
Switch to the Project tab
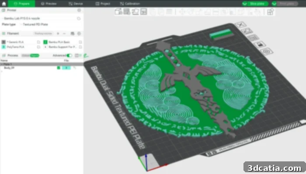pyautogui.click(x=103, y=3)
